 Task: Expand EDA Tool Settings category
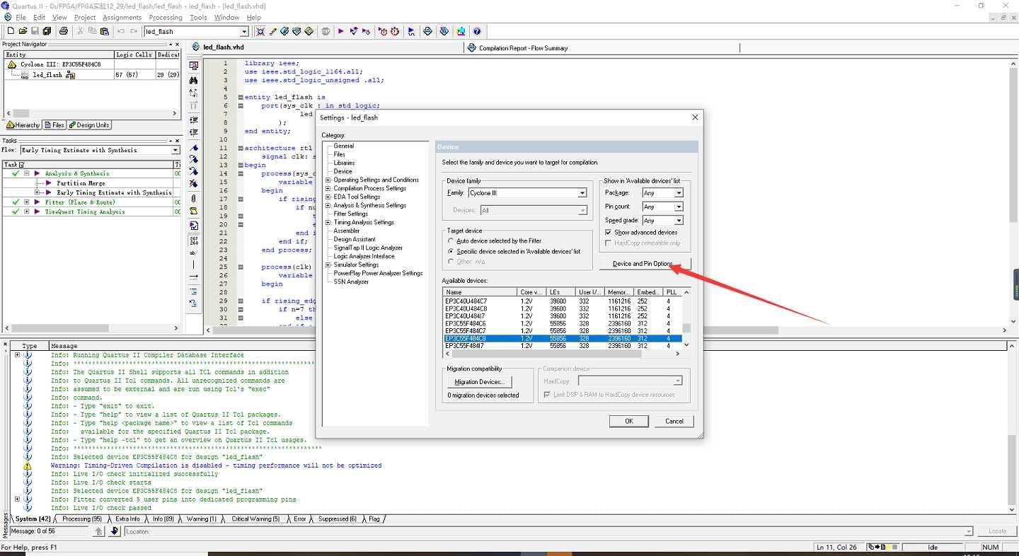(x=328, y=197)
